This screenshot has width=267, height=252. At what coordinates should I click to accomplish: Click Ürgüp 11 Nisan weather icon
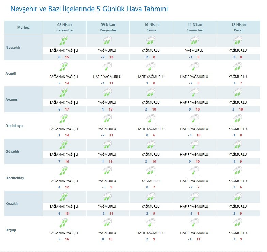click(194, 223)
